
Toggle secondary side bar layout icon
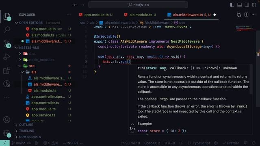pyautogui.click(x=247, y=5)
